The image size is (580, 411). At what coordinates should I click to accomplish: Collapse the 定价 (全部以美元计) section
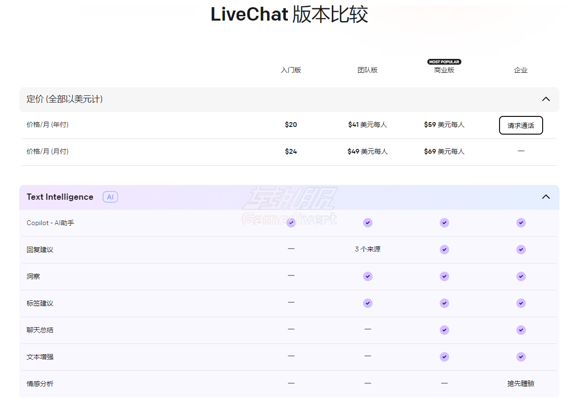(x=546, y=99)
